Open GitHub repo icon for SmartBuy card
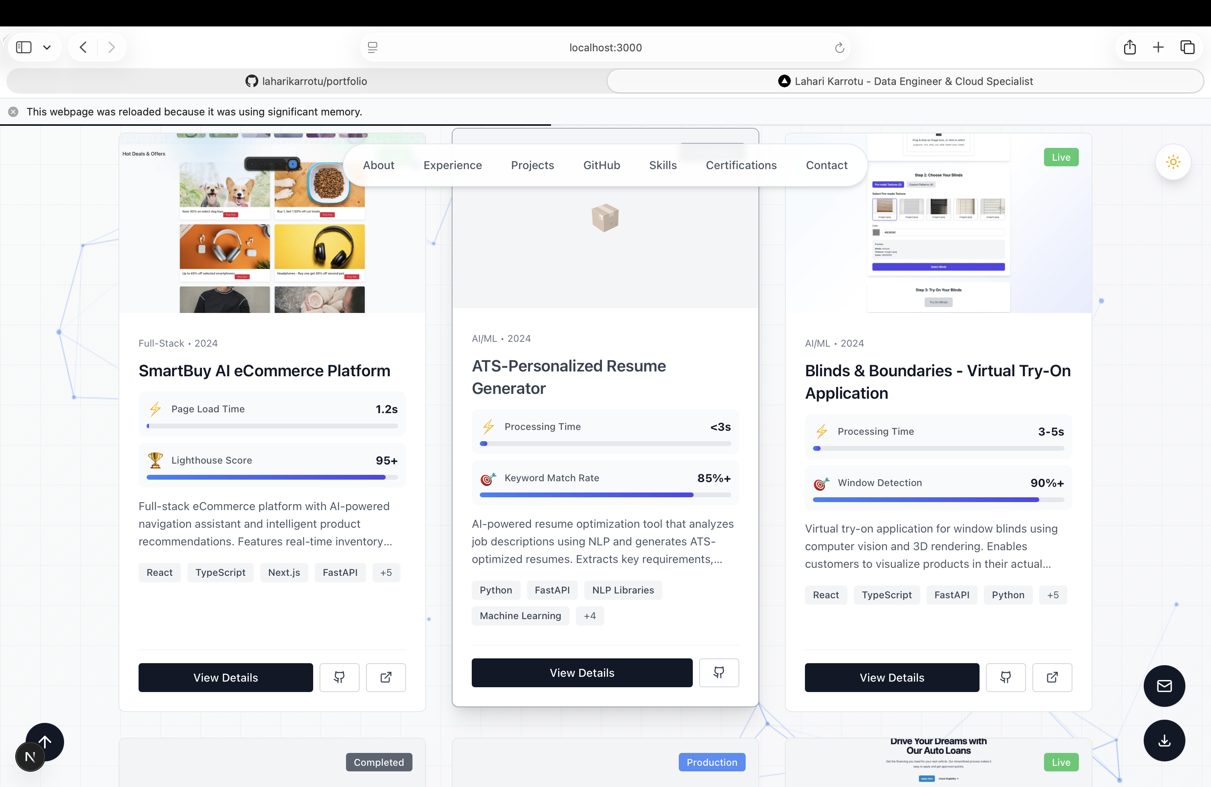The image size is (1211, 787). (x=339, y=677)
